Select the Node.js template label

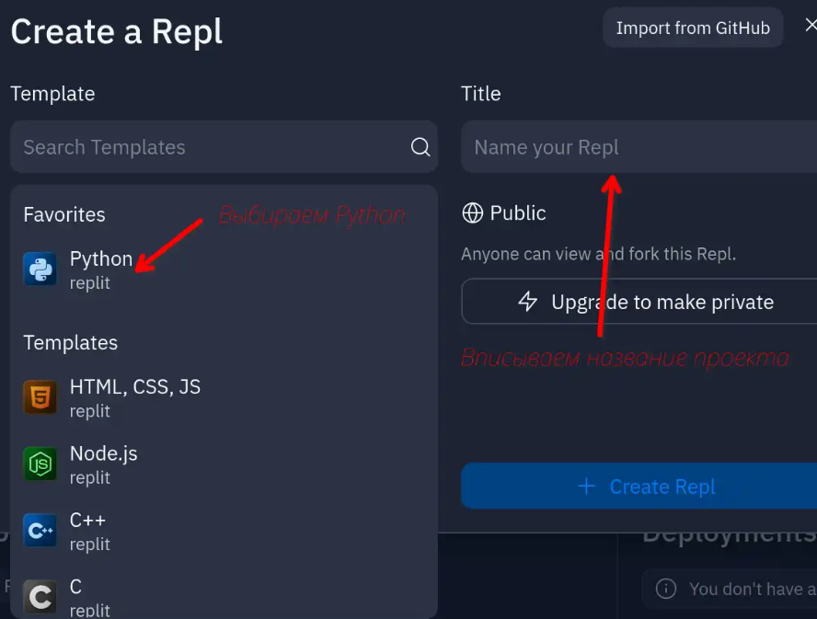pos(104,453)
